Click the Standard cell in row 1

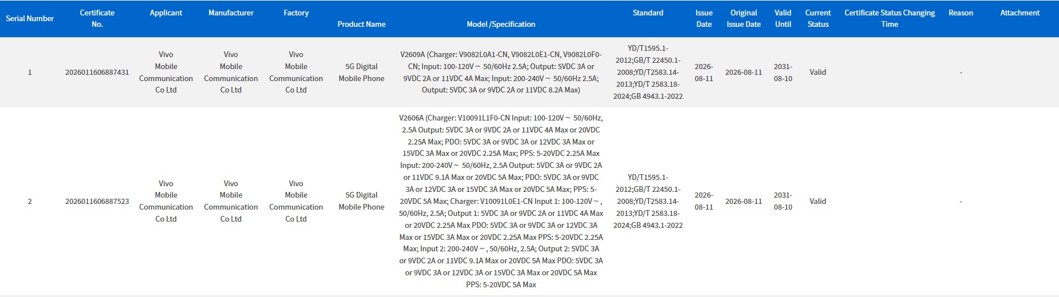(x=648, y=72)
